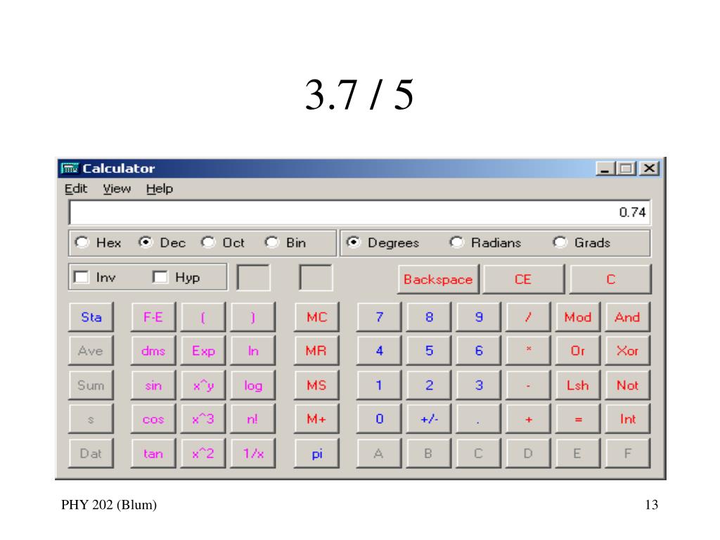
Task: Click digit 6 key
Action: (478, 351)
